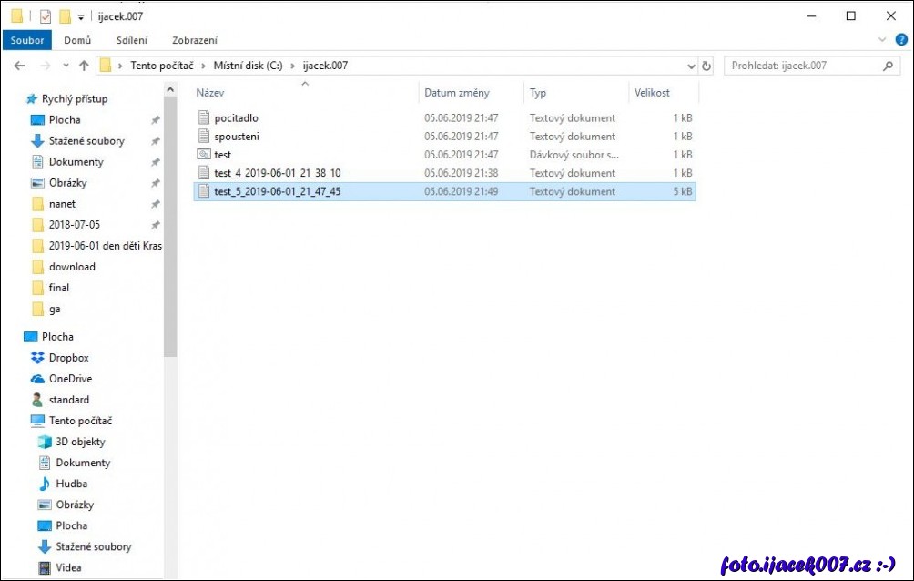This screenshot has height=581, width=914.
Task: Expand the ribbon with the chevron
Action: click(x=881, y=40)
